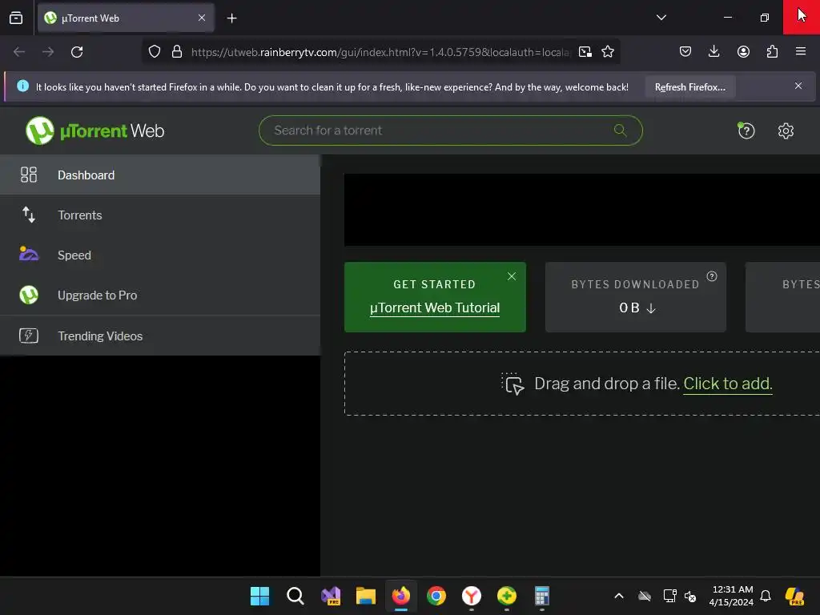
Task: Reload the page with the refresh button
Action: (x=77, y=52)
